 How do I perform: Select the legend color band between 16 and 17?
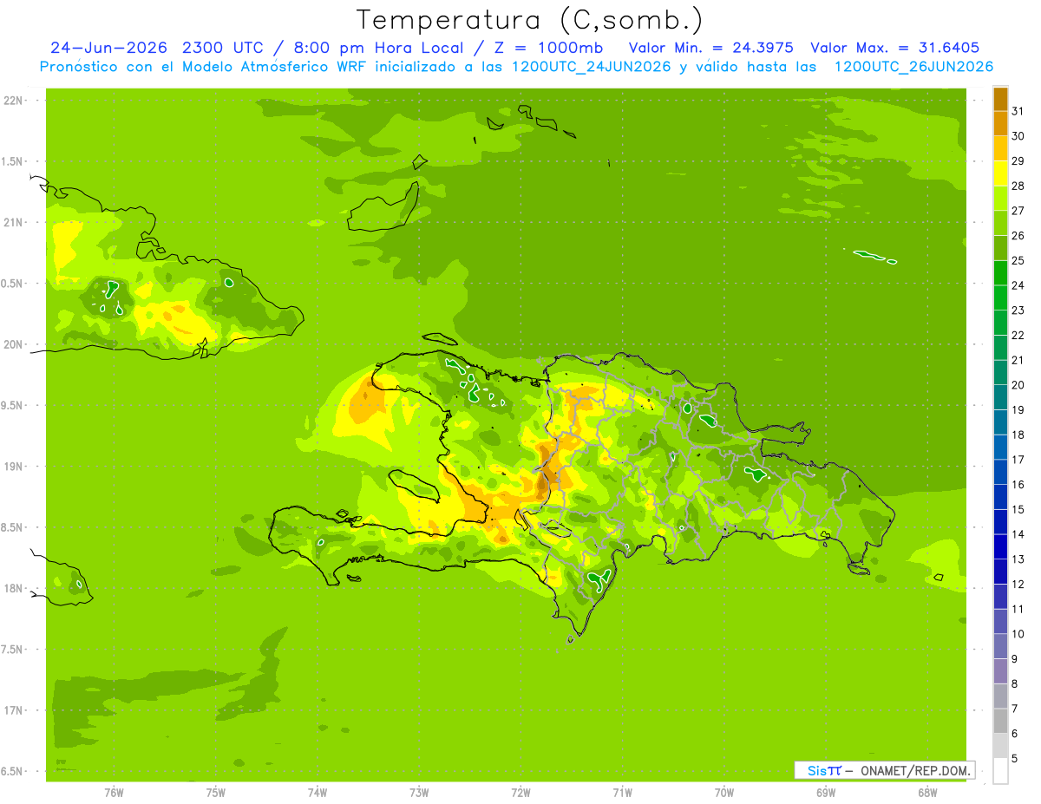coord(1000,472)
